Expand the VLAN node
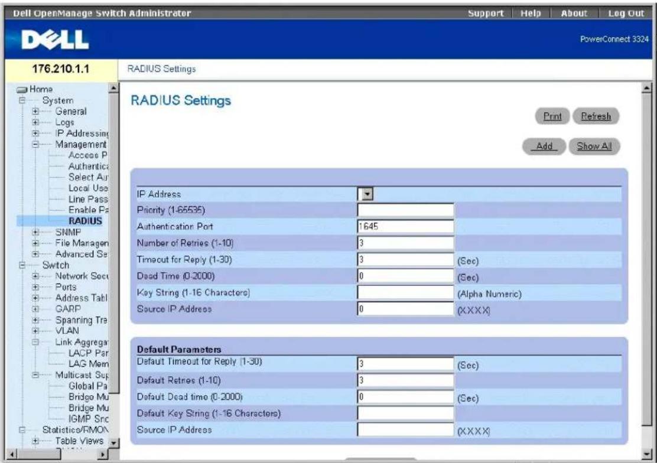 [x=35, y=331]
